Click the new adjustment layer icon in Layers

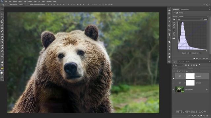198,116
